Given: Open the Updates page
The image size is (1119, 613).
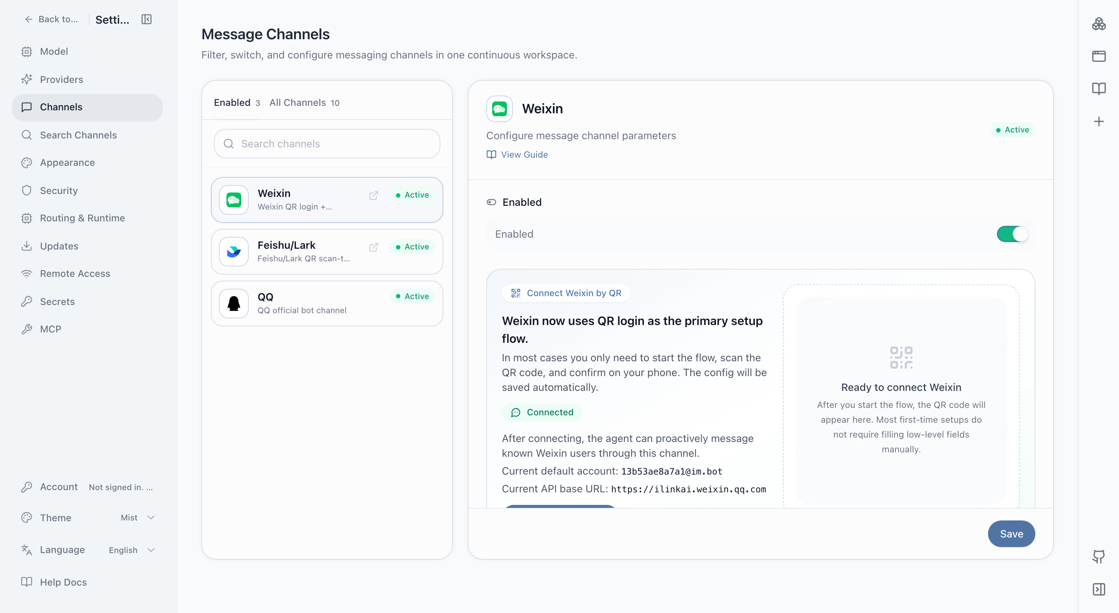Looking at the screenshot, I should coord(87,246).
